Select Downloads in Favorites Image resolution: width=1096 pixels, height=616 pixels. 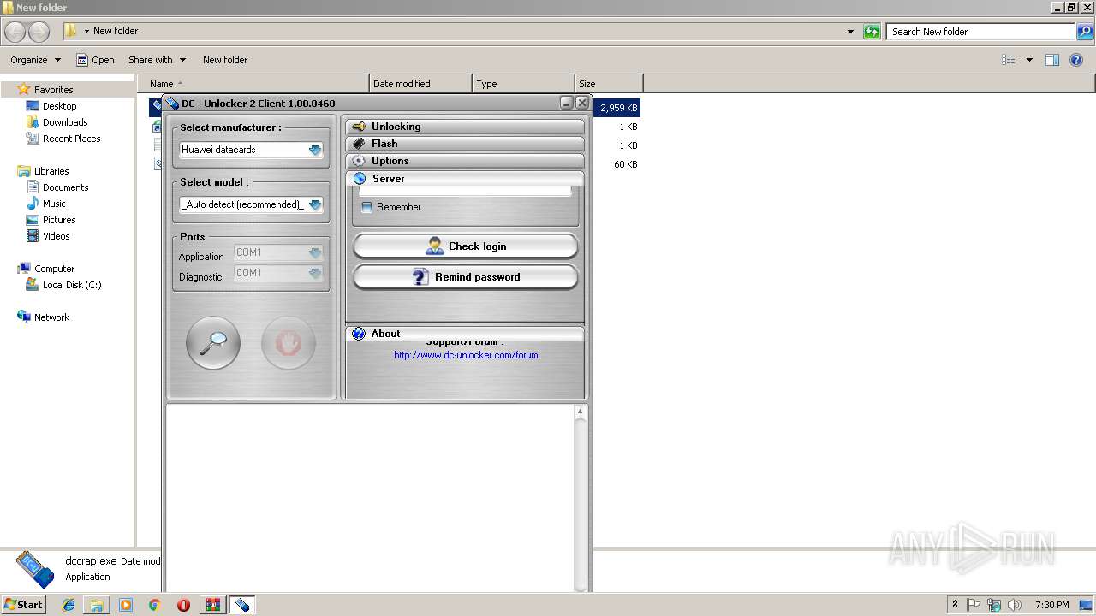[65, 122]
